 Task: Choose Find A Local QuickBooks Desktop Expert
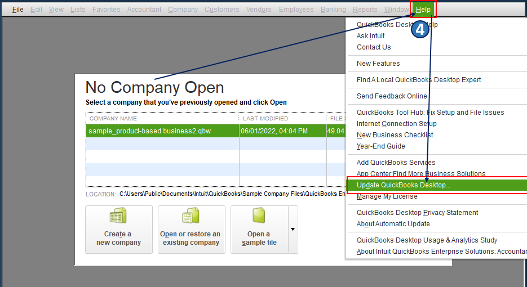[418, 80]
